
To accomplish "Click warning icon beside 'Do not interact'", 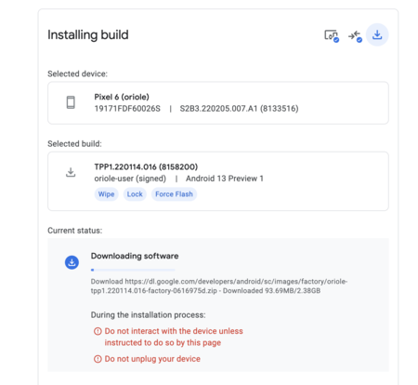I will 98,331.
